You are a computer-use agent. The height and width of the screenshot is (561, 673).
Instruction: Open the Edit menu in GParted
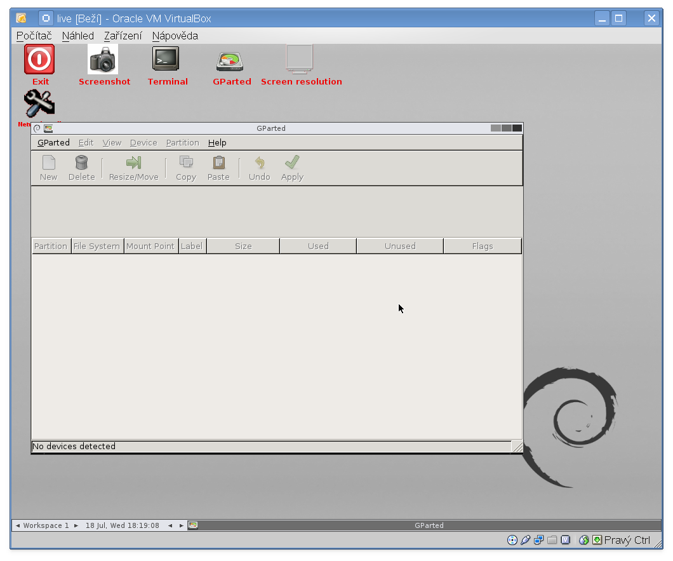coord(86,142)
